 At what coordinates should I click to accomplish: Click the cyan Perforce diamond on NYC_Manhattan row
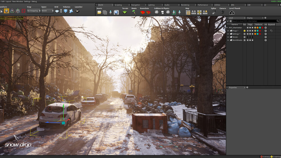260,28
